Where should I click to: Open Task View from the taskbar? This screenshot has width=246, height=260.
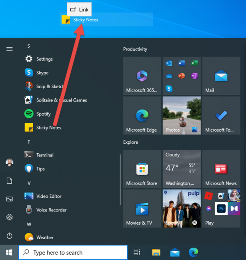137,252
